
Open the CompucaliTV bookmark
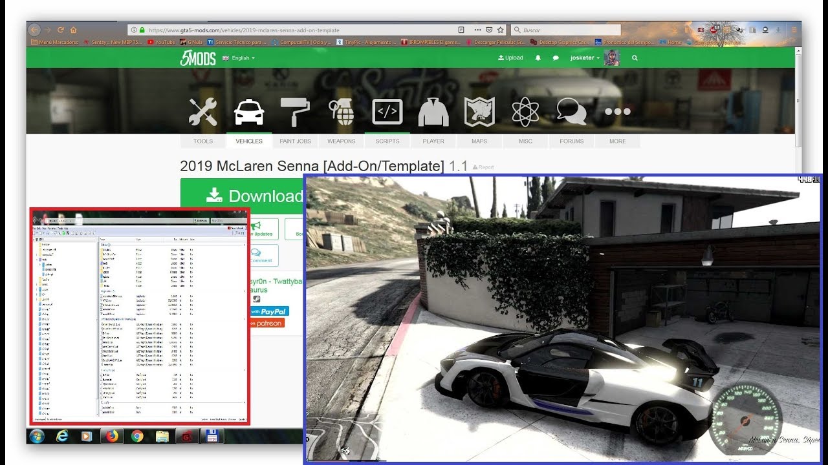[x=301, y=43]
